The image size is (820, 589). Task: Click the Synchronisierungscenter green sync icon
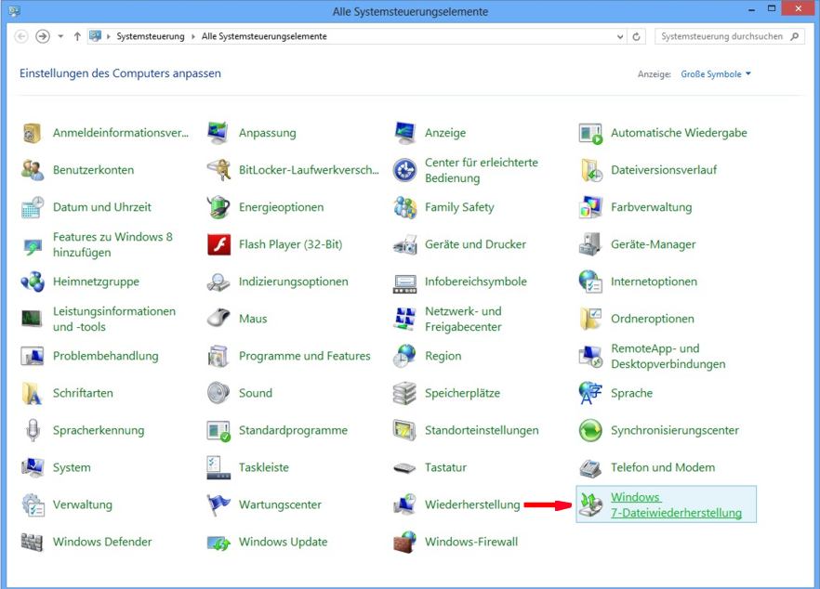[590, 430]
